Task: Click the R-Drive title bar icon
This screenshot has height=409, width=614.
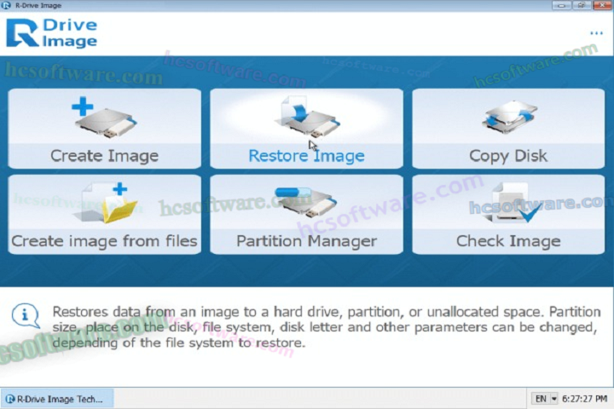Action: [x=6, y=5]
